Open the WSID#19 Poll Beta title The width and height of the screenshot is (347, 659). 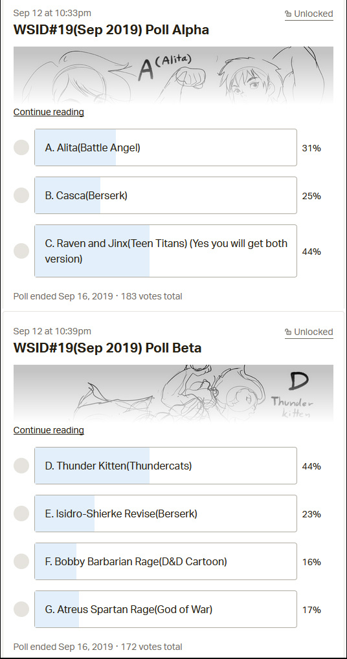click(x=107, y=348)
